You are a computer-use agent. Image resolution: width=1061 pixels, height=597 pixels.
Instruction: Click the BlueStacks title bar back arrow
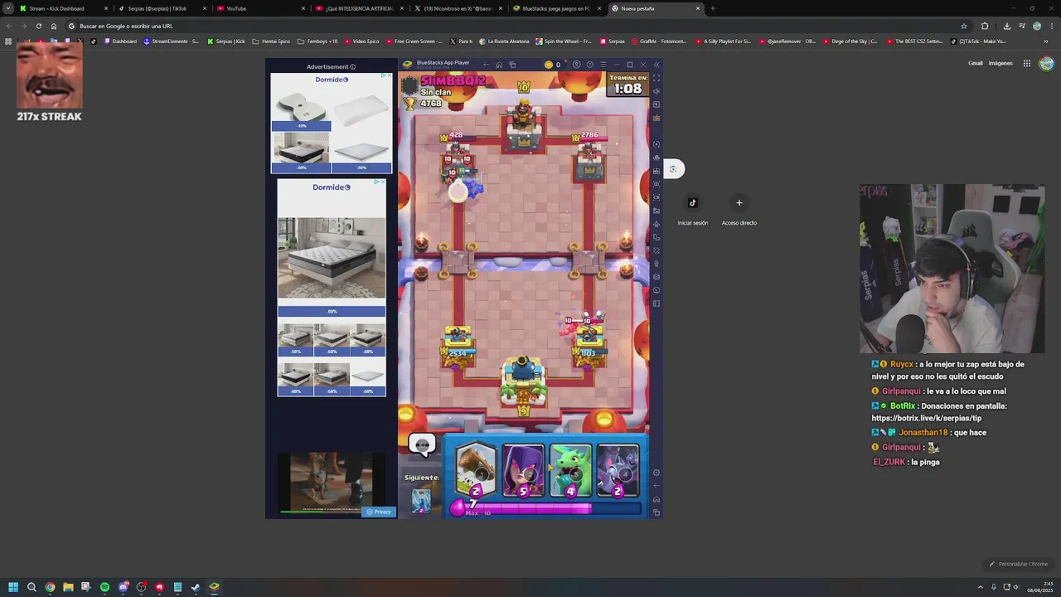point(486,65)
